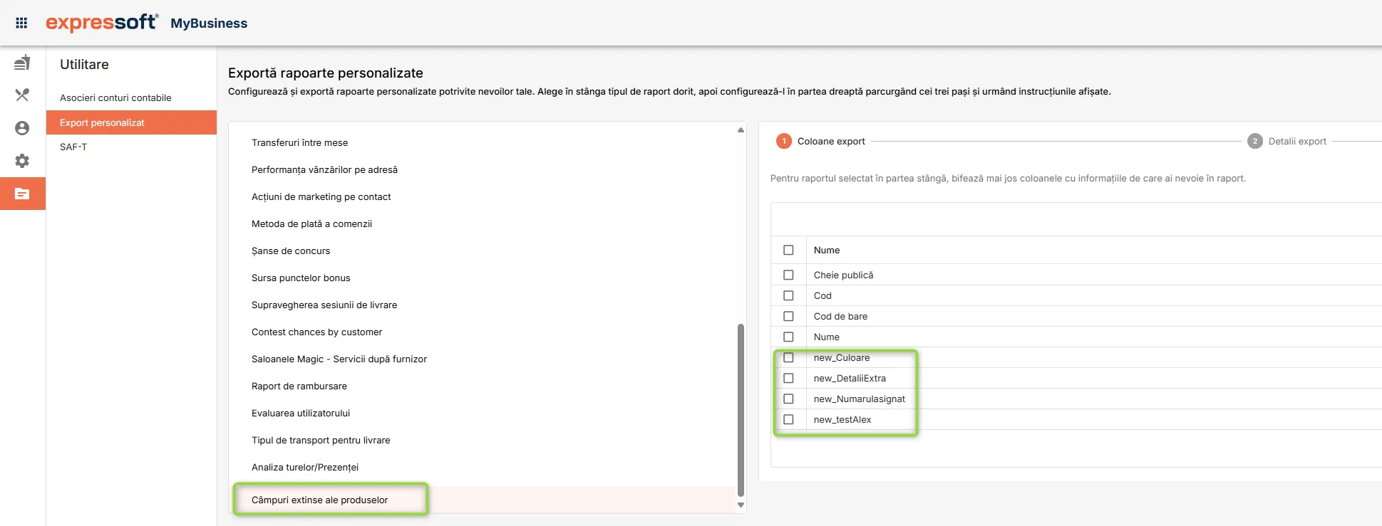
Task: Select Transferuri între mese report
Action: (299, 142)
